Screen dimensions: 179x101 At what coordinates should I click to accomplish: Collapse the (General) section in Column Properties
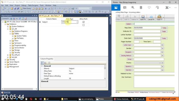point(42,66)
